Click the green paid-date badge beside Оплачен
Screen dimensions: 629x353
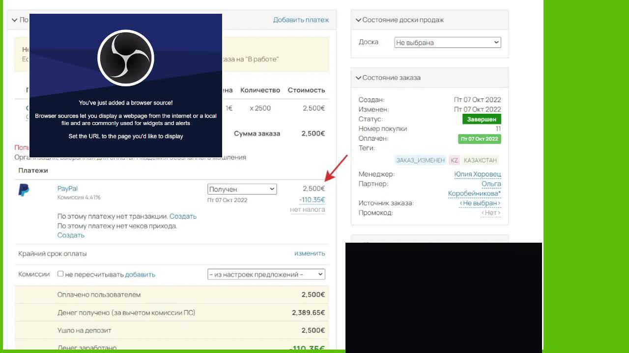click(x=480, y=139)
